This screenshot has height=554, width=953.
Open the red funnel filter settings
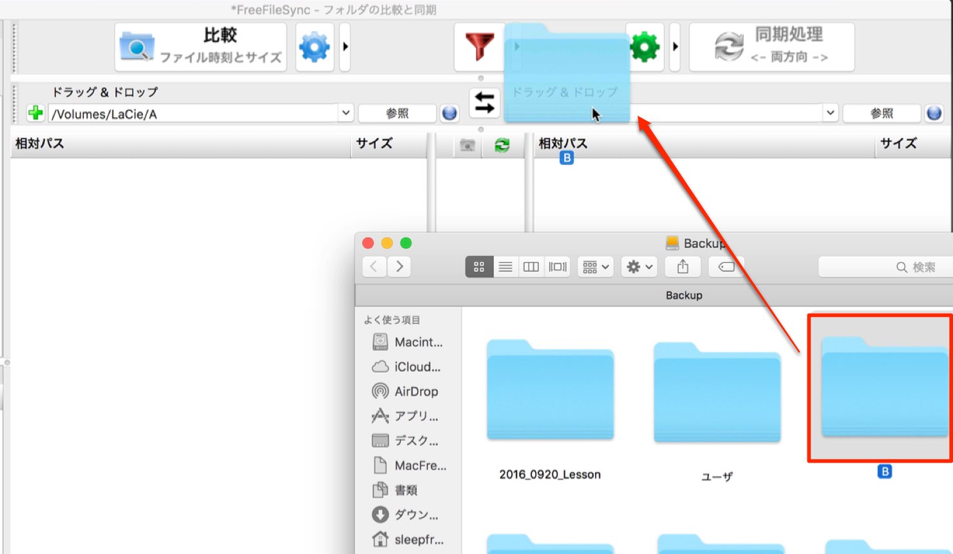pos(479,47)
